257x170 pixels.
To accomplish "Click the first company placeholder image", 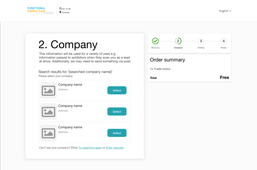I will pyautogui.click(x=48, y=90).
